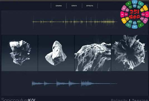Choose the smooth solid rock thumbnail
This screenshot has width=149, height=101.
pos(56,53)
